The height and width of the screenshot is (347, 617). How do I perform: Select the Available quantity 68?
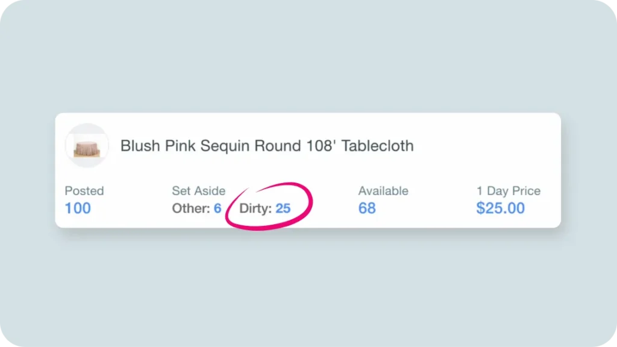[x=367, y=208]
